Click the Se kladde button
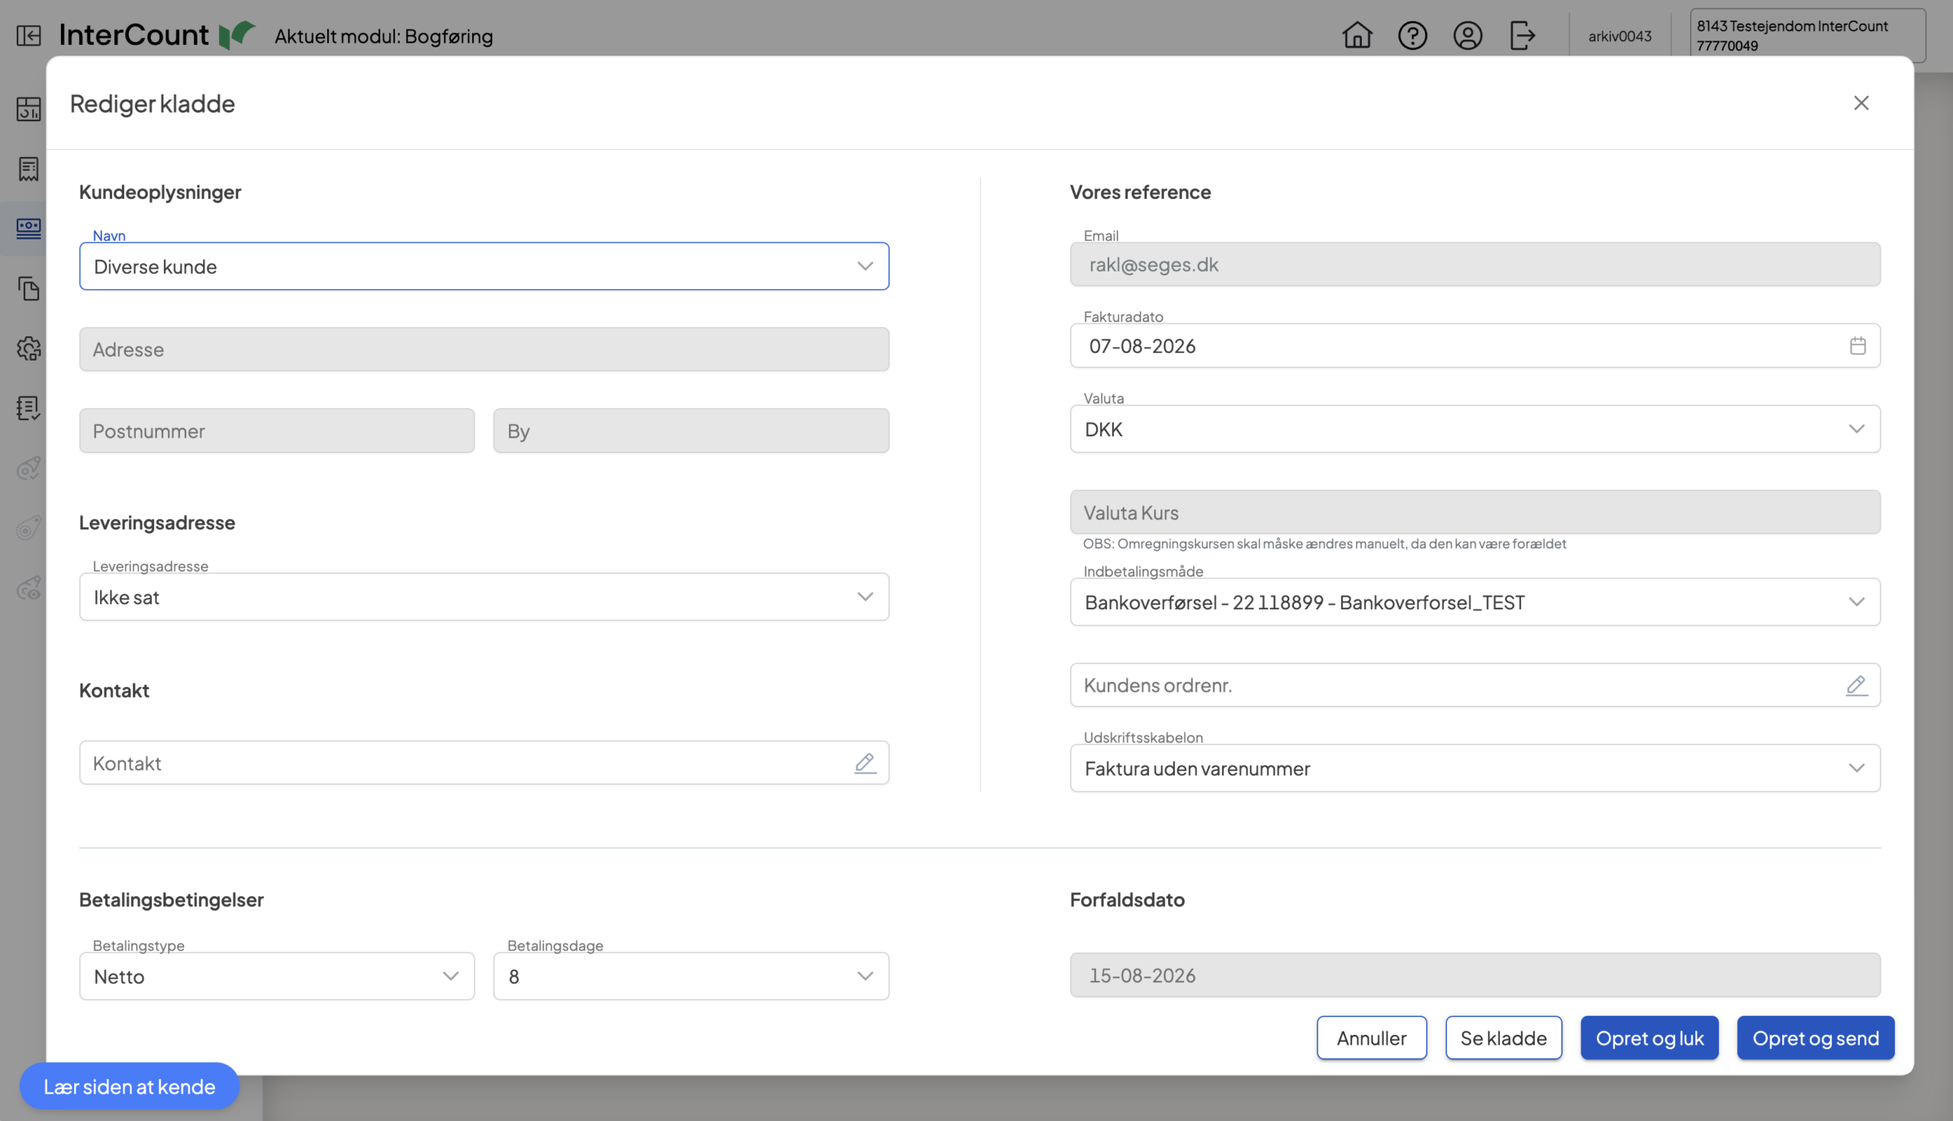The height and width of the screenshot is (1121, 1953). [1503, 1038]
